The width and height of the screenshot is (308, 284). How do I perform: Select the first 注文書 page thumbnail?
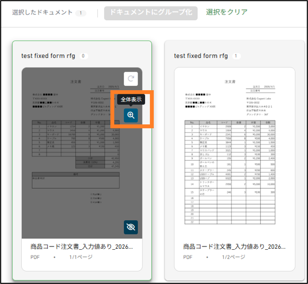pos(82,153)
